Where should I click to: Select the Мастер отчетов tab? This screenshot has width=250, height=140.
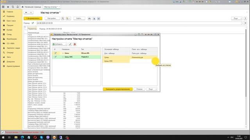51,7
